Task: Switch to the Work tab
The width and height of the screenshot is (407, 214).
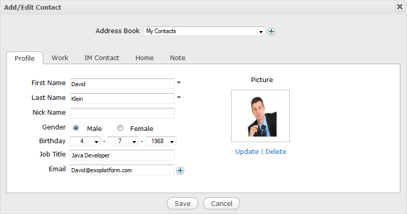Action: click(x=60, y=58)
